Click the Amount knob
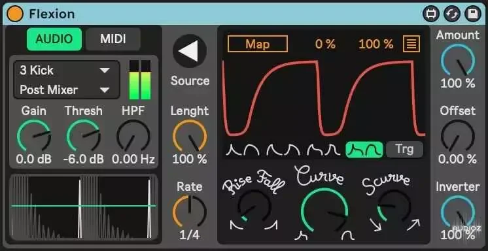Viewport: 488px width, 251px height. [x=458, y=60]
